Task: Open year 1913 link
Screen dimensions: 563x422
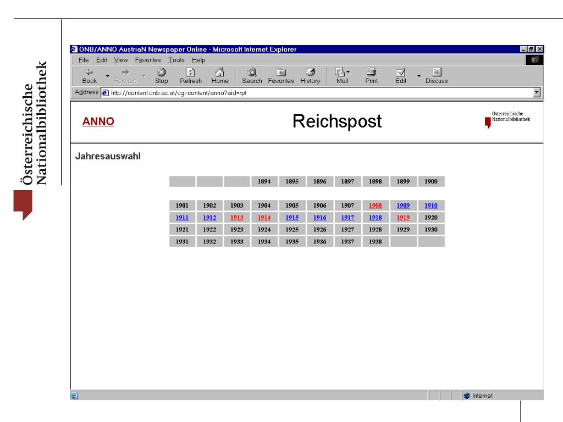Action: pyautogui.click(x=237, y=218)
